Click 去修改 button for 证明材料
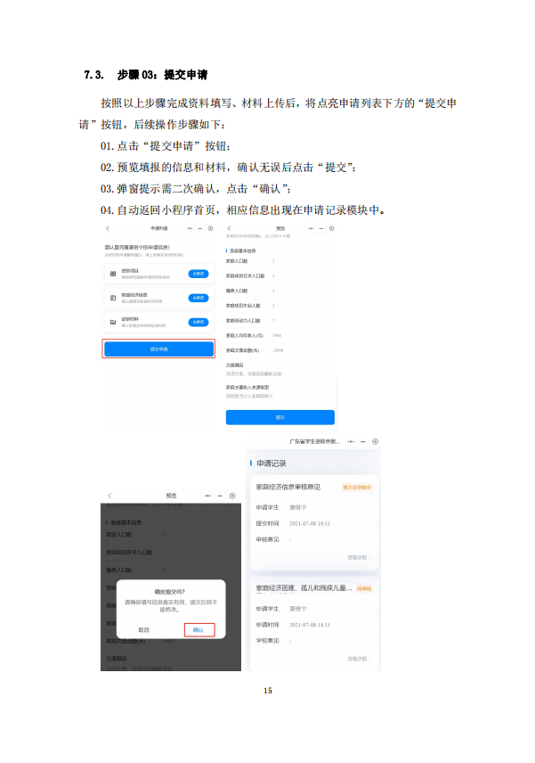The width and height of the screenshot is (535, 763). pos(199,322)
